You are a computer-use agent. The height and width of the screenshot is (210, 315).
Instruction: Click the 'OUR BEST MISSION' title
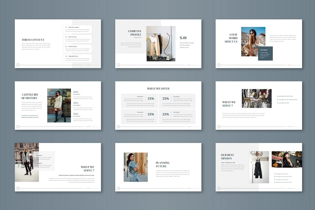[x=227, y=157]
